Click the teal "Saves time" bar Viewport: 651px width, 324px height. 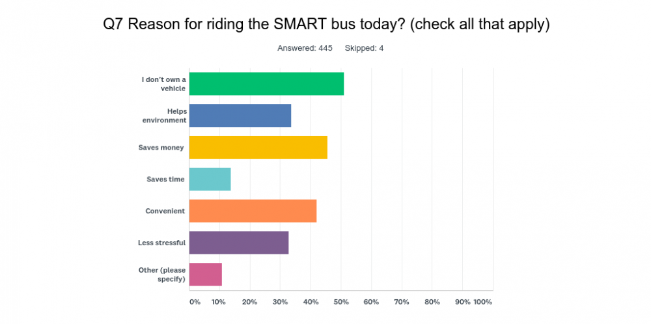(210, 179)
